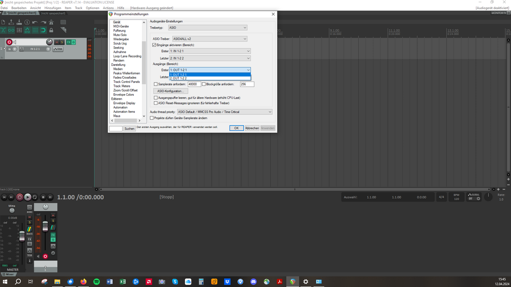
Task: Check 'Ausgangspuffer leeren' checkbox
Action: (156, 98)
